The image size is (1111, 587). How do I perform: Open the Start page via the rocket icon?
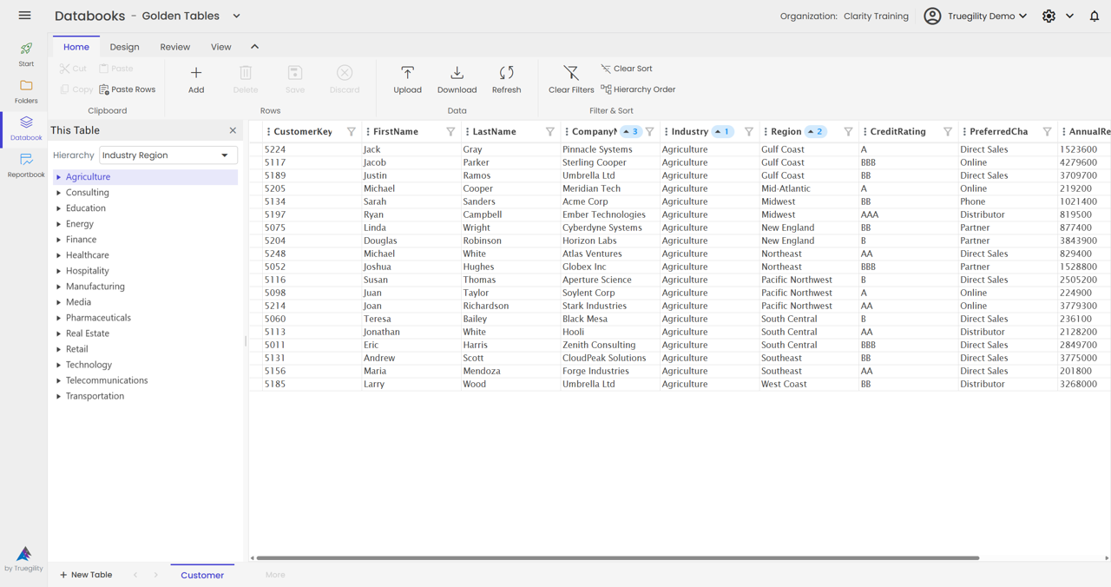25,54
